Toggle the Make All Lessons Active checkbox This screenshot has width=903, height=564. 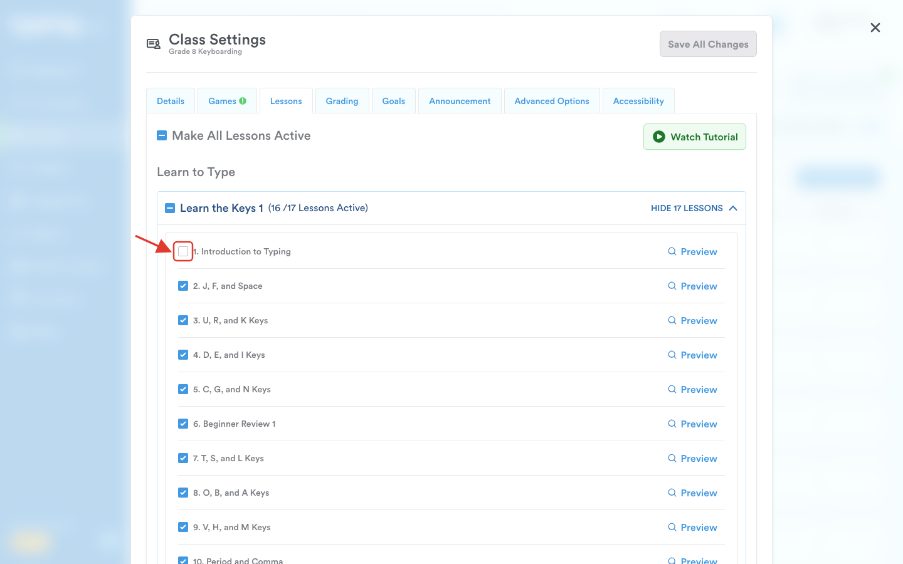[x=162, y=135]
